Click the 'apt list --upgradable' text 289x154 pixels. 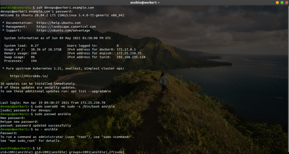[x=91, y=91]
